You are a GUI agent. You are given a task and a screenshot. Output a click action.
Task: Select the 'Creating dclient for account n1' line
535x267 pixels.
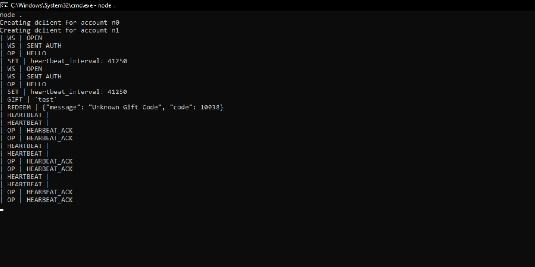(59, 30)
